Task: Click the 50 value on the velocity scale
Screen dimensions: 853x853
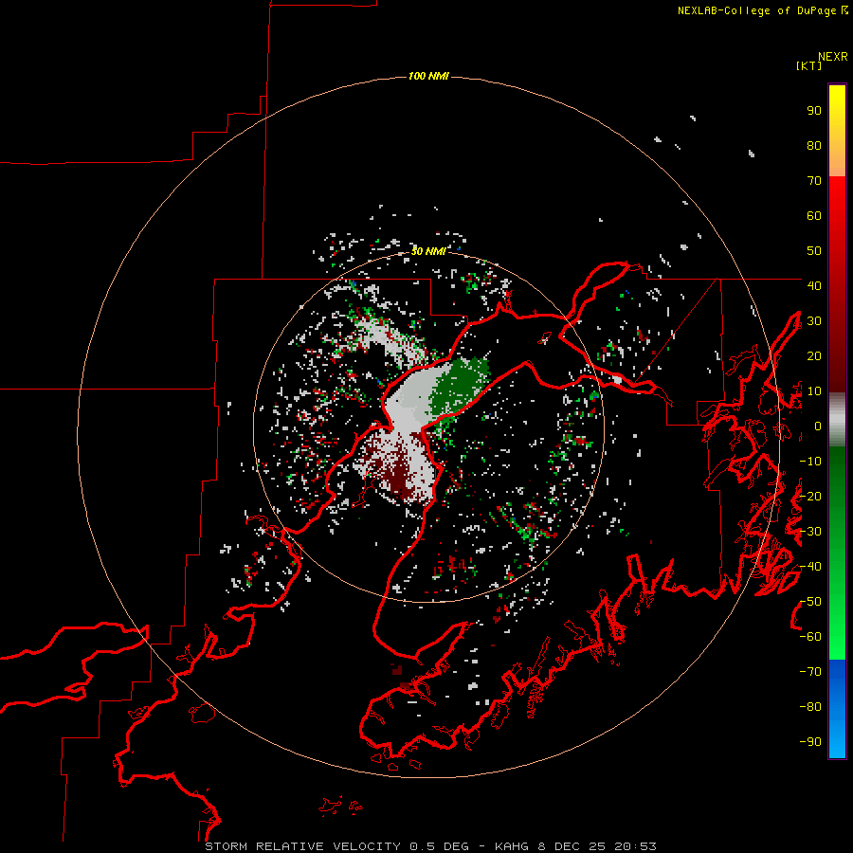Action: [x=814, y=251]
